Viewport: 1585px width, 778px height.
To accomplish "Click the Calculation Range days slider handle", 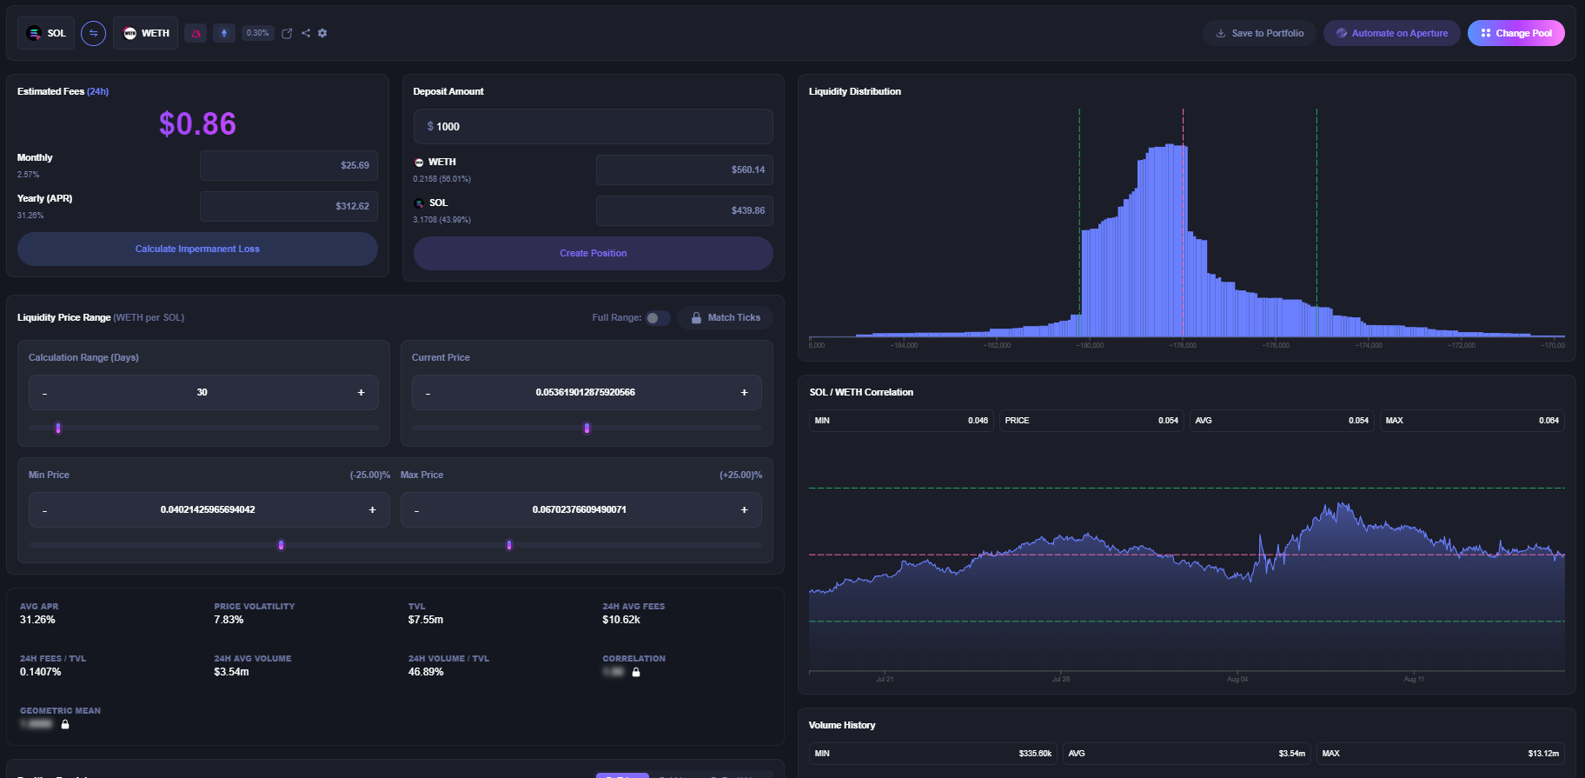I will tap(58, 428).
